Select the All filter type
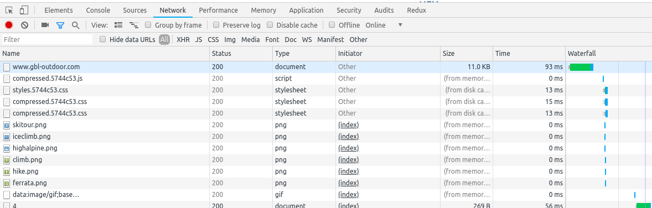 (x=164, y=39)
